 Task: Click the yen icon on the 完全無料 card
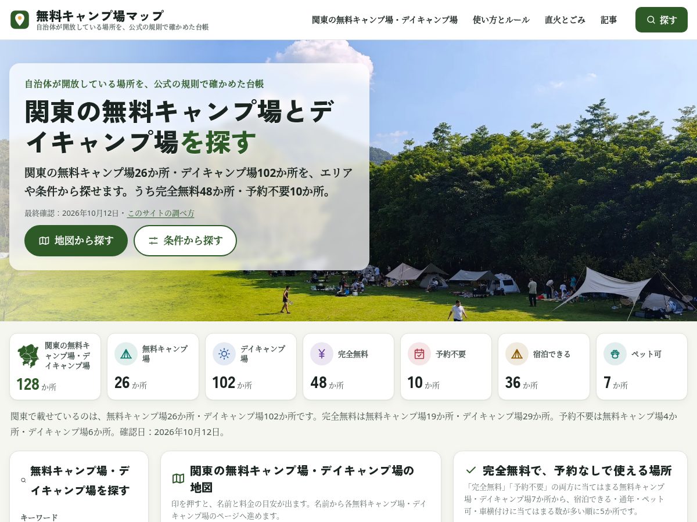(x=322, y=354)
